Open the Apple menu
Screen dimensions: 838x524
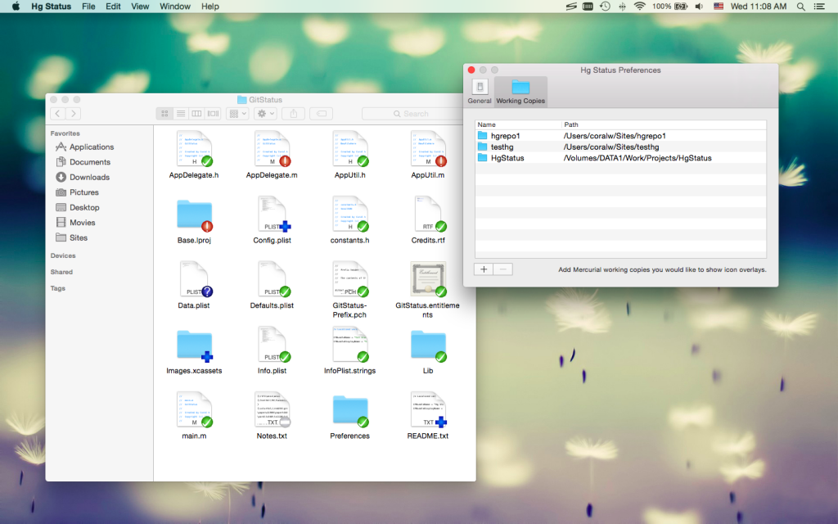pos(16,7)
